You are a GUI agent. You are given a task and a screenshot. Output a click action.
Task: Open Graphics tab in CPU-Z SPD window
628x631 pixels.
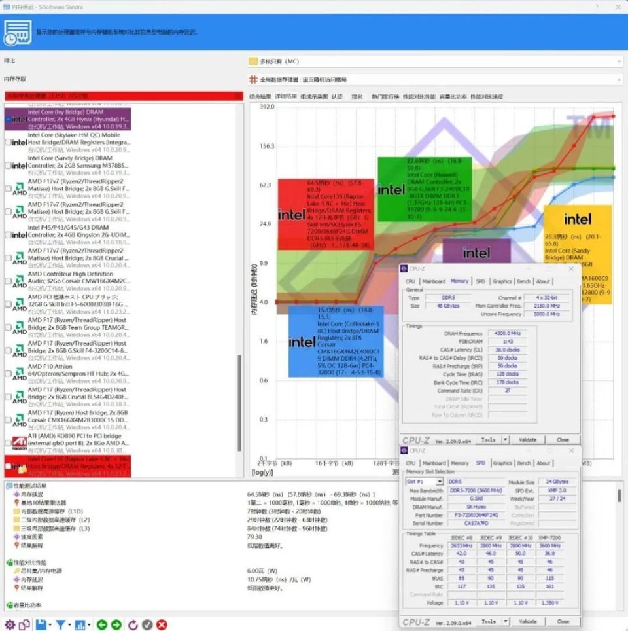[x=502, y=463]
